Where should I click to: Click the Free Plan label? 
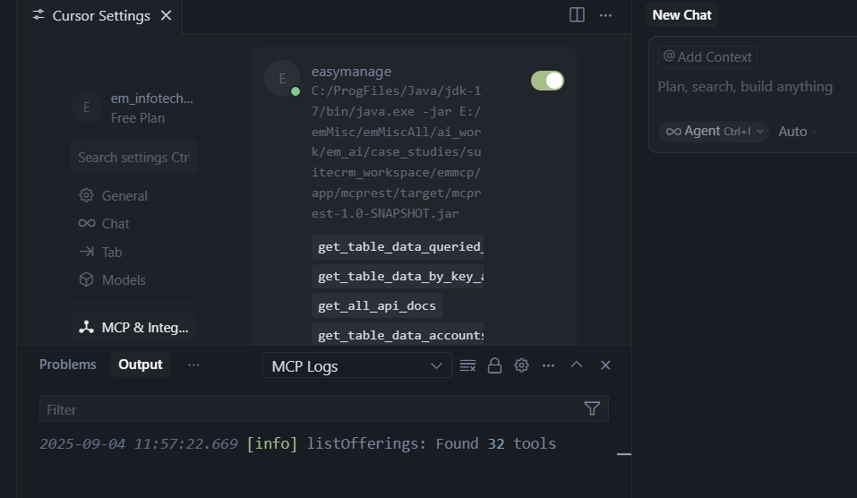[x=138, y=118]
